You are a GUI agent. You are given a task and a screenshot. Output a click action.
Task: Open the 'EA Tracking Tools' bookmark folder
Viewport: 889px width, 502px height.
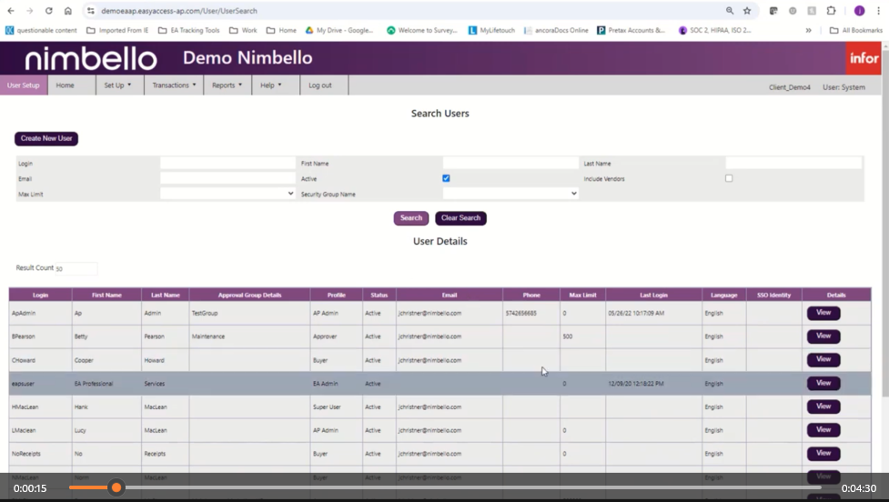(188, 31)
